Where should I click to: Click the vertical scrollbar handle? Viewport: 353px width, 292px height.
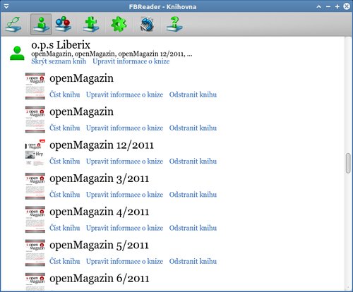point(348,163)
